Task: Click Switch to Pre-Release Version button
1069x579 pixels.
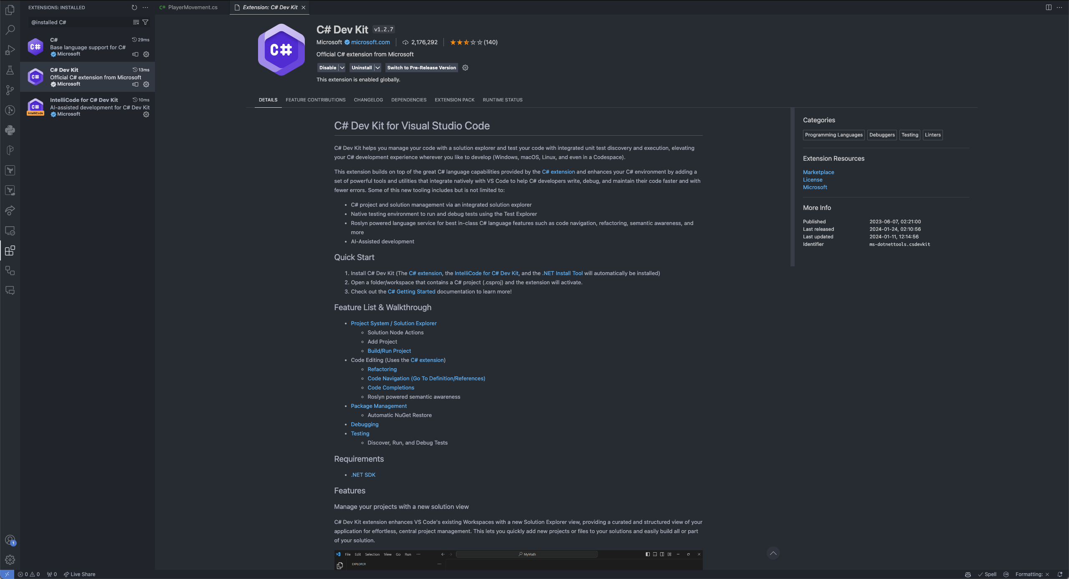Action: click(421, 68)
